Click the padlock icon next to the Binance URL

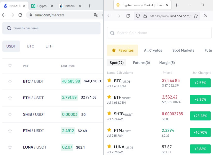click(145, 16)
